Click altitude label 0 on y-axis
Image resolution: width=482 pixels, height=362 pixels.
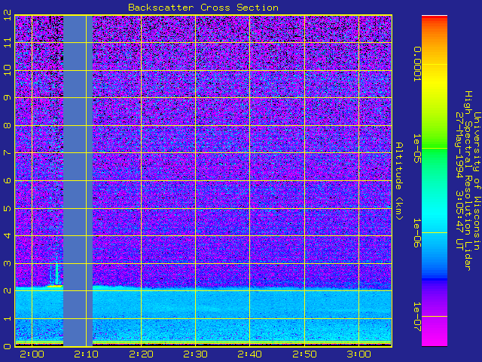coord(8,346)
